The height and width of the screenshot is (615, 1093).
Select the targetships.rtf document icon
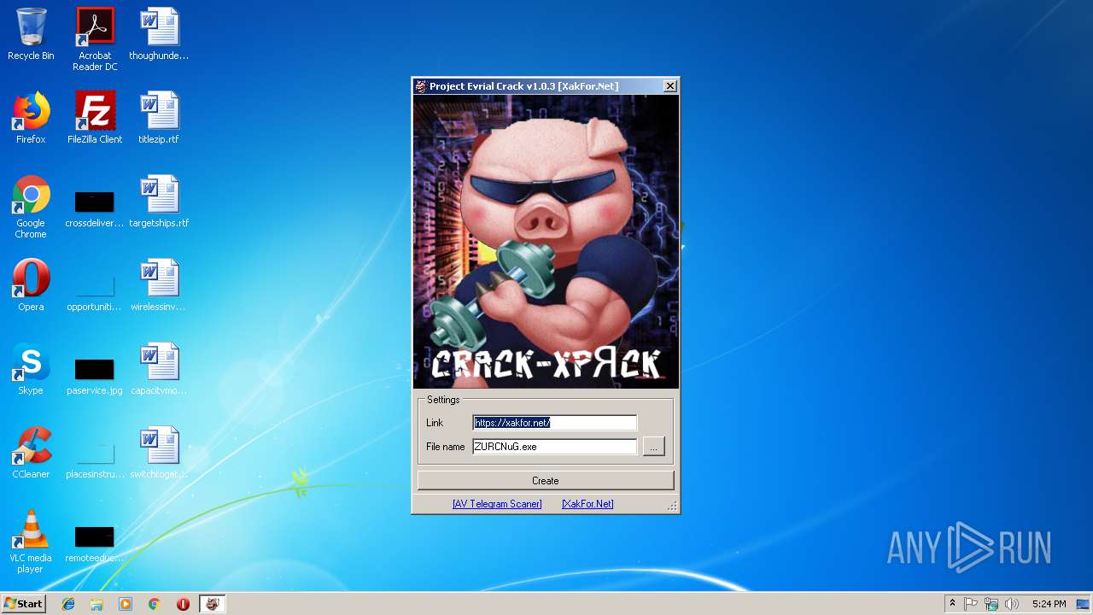(x=159, y=202)
